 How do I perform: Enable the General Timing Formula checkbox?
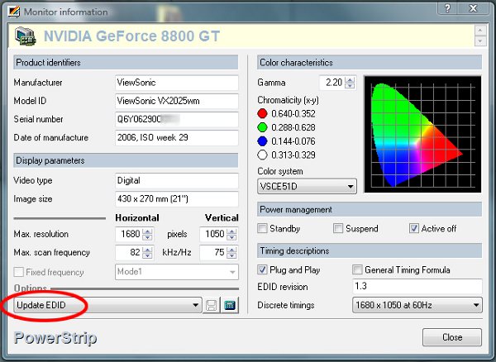click(x=357, y=269)
